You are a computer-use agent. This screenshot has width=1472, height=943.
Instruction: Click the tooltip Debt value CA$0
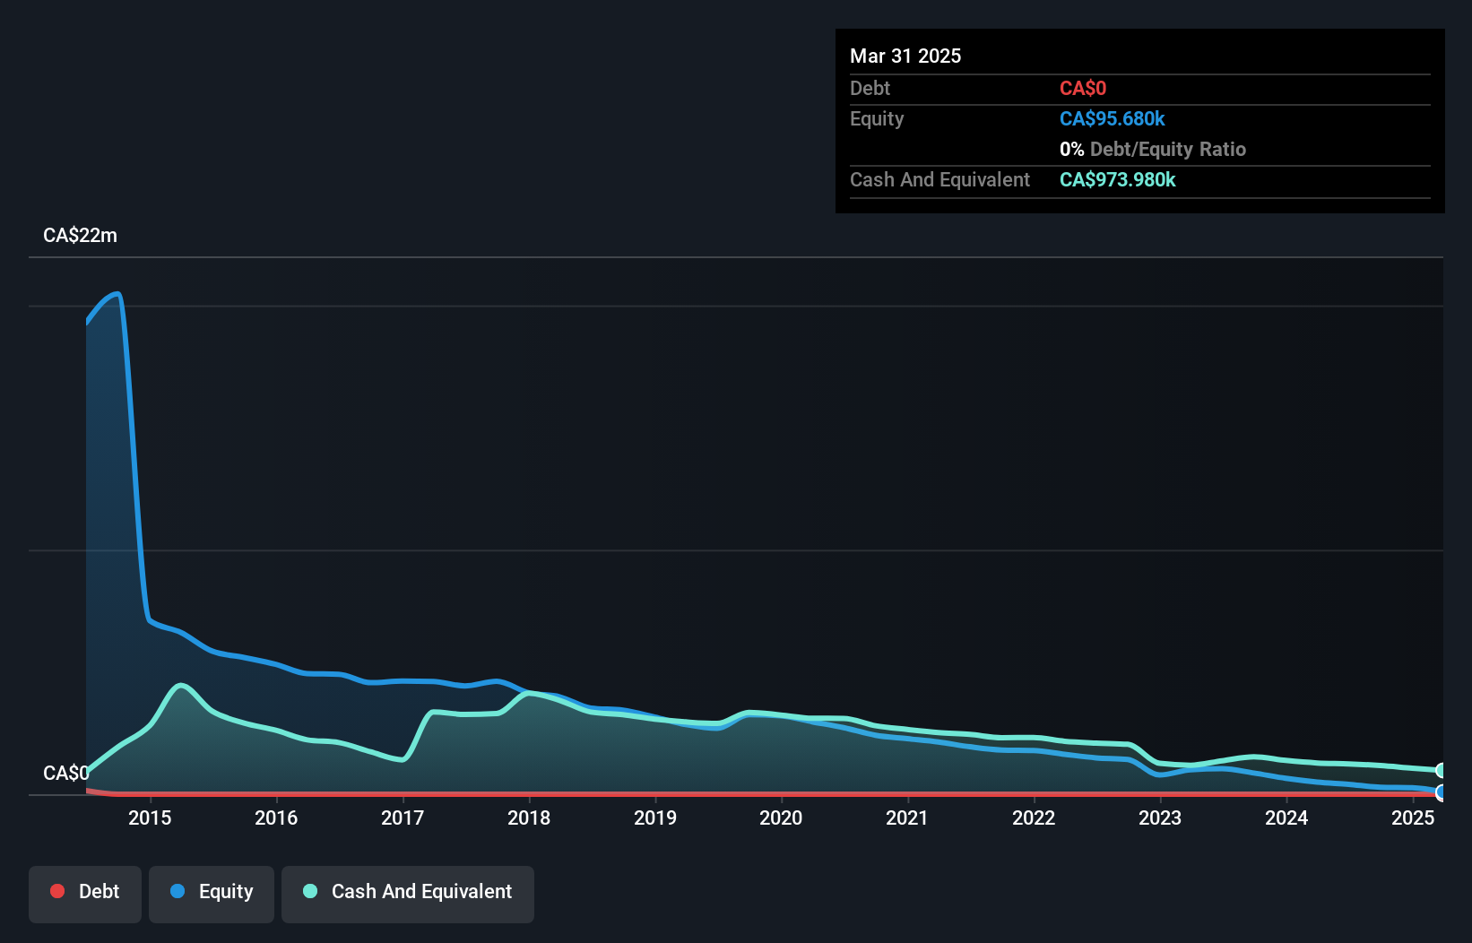[1083, 89]
